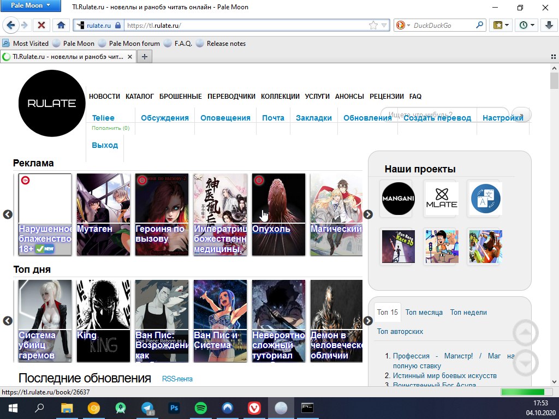Click the Пополнить (0) link
Screen dimensions: 559x419
point(110,128)
